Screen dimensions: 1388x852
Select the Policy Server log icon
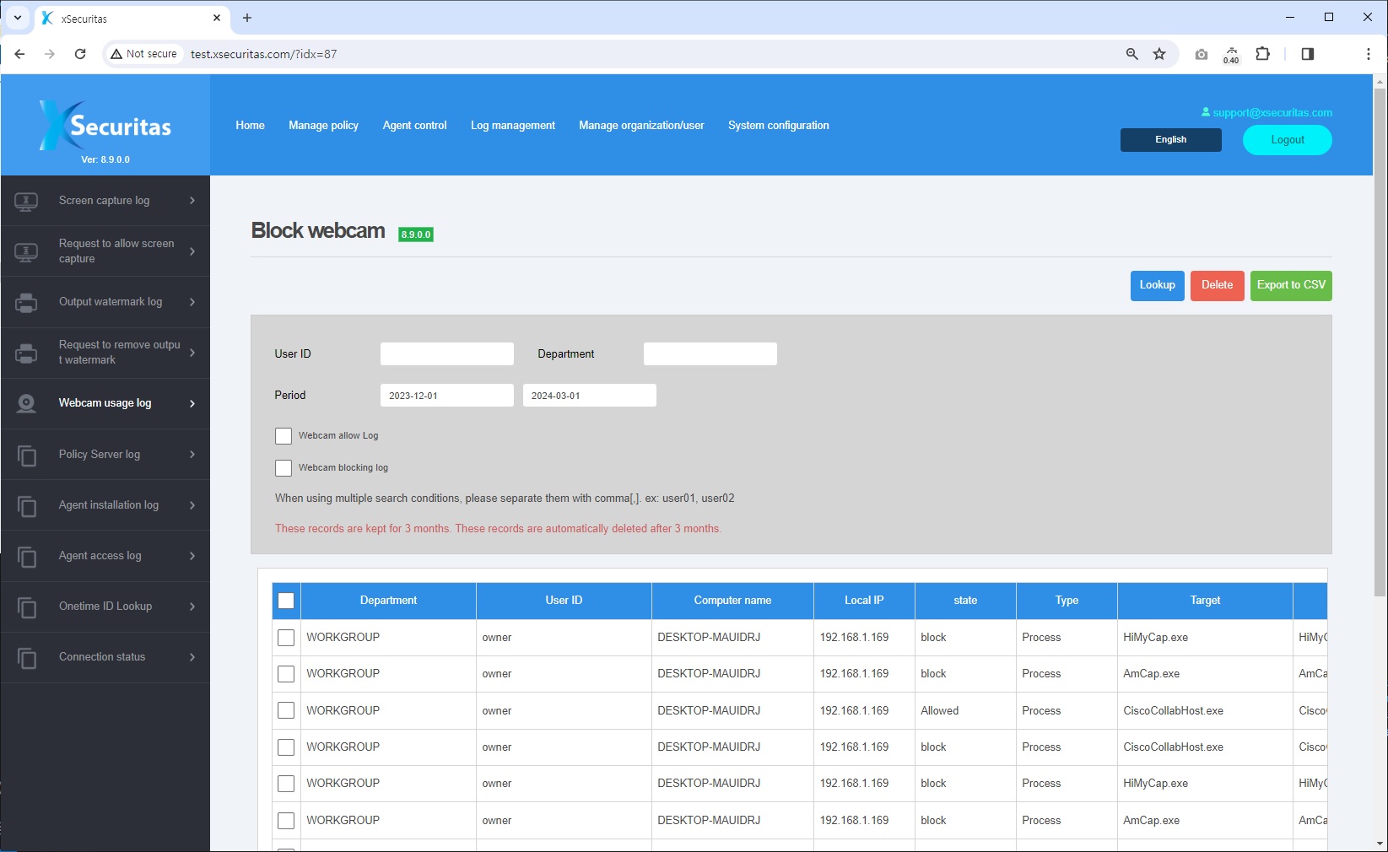[x=25, y=454]
